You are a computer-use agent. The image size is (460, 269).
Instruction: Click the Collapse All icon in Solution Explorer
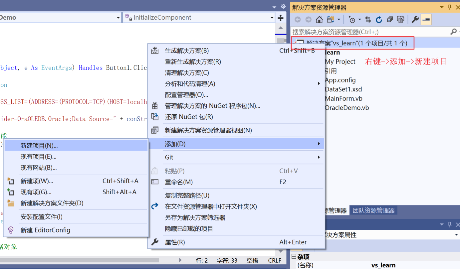[389, 19]
